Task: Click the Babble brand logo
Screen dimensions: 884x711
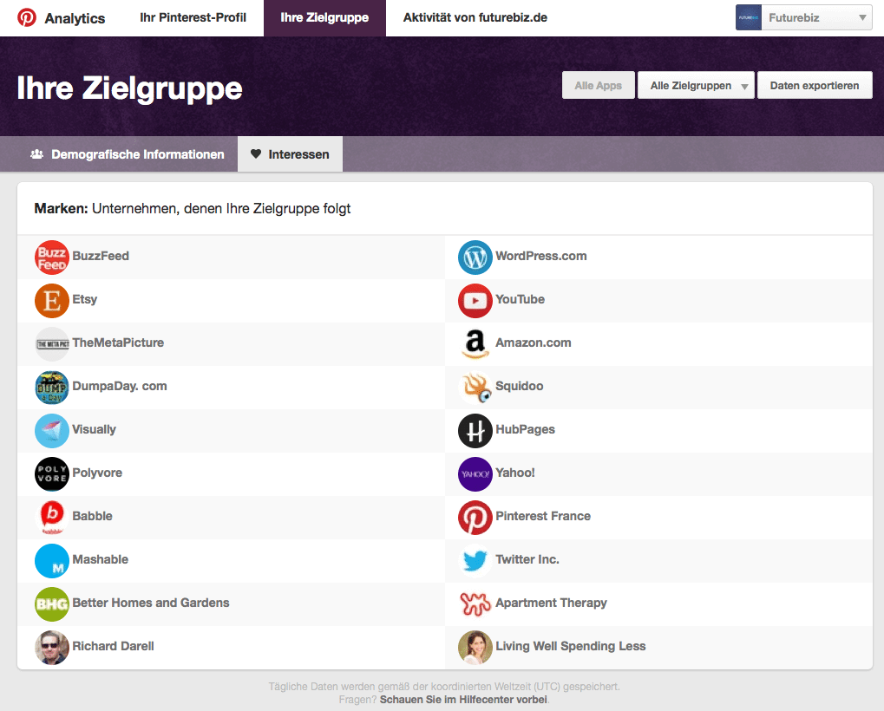Action: coord(52,518)
